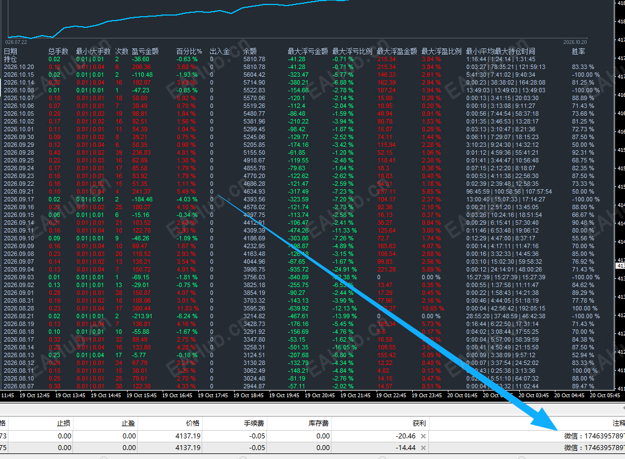Sort orders by the 止损 column header
This screenshot has height=459, width=625.
point(64,423)
